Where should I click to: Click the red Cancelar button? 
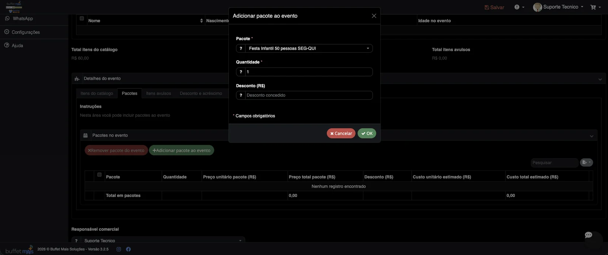pyautogui.click(x=341, y=133)
